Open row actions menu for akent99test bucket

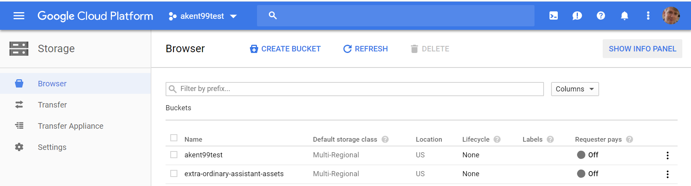pos(667,155)
